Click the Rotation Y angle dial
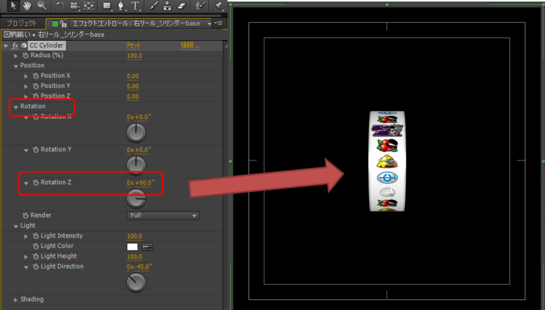The image size is (545, 310). point(136,166)
